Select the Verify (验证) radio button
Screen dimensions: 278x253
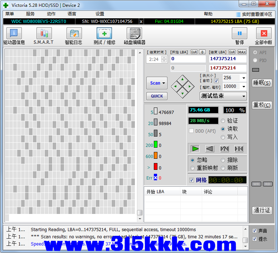point(223,121)
